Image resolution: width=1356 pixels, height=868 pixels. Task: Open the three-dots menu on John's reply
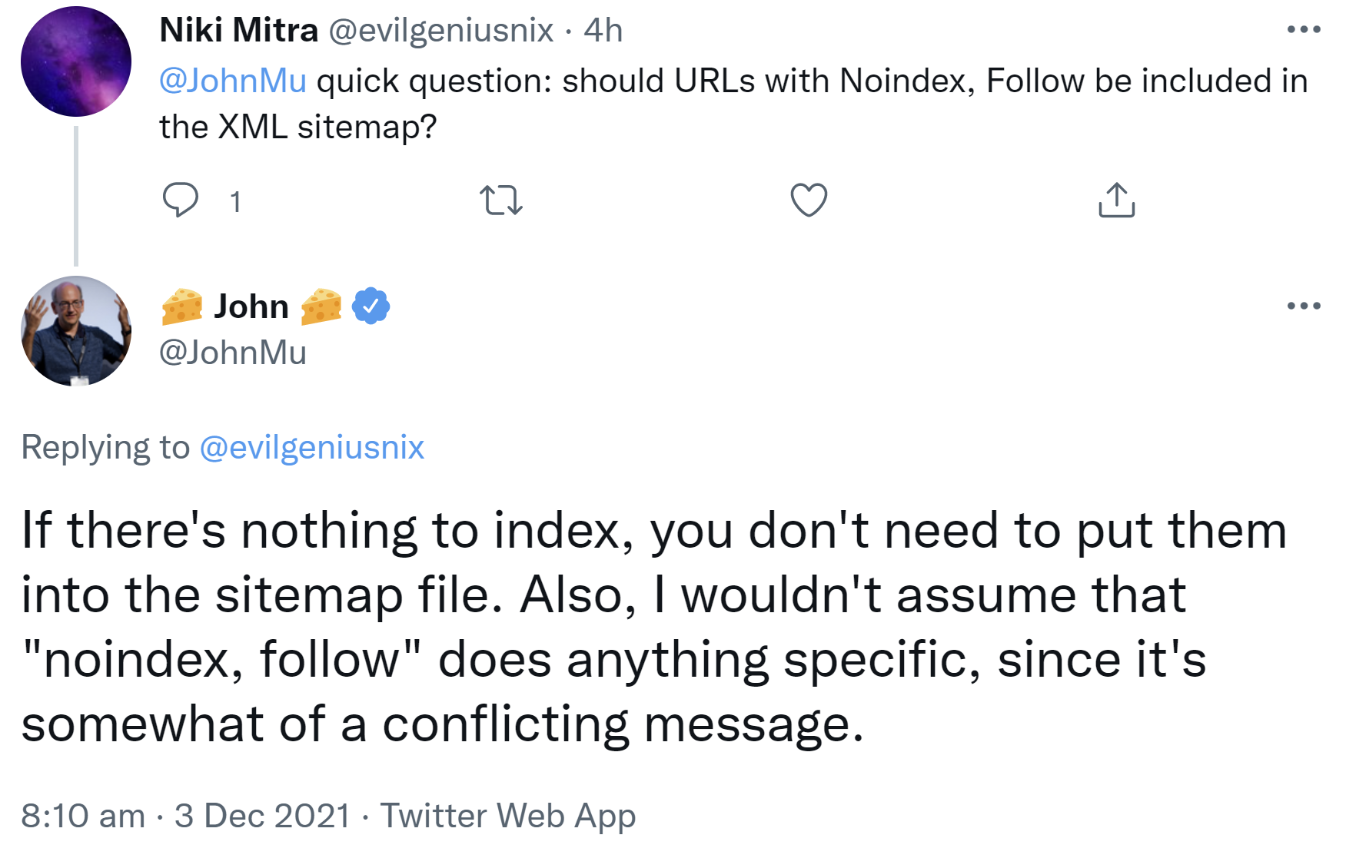pyautogui.click(x=1302, y=305)
